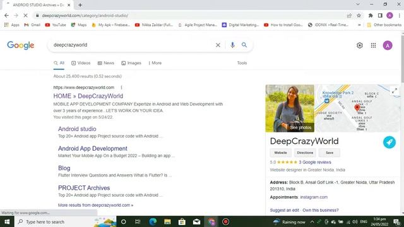
Task: Click the taskbar search box
Action: point(66,221)
